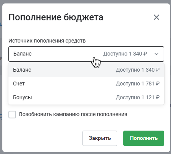Screen dimensions: 171x154
Task: Confirm with the green Пополнить button
Action: (x=144, y=138)
